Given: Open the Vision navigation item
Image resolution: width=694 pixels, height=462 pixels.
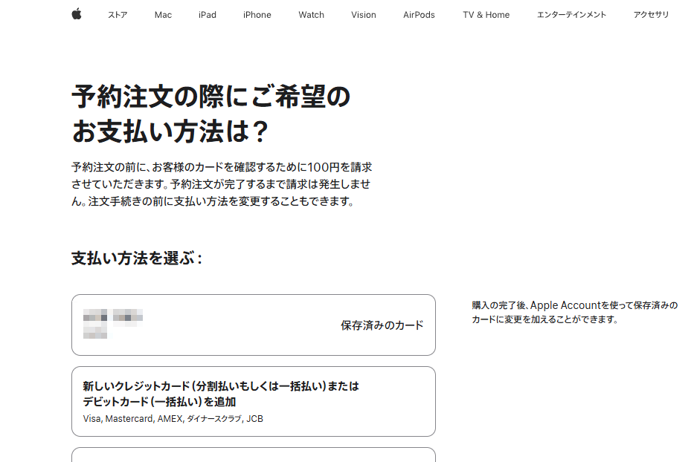Looking at the screenshot, I should (x=364, y=15).
